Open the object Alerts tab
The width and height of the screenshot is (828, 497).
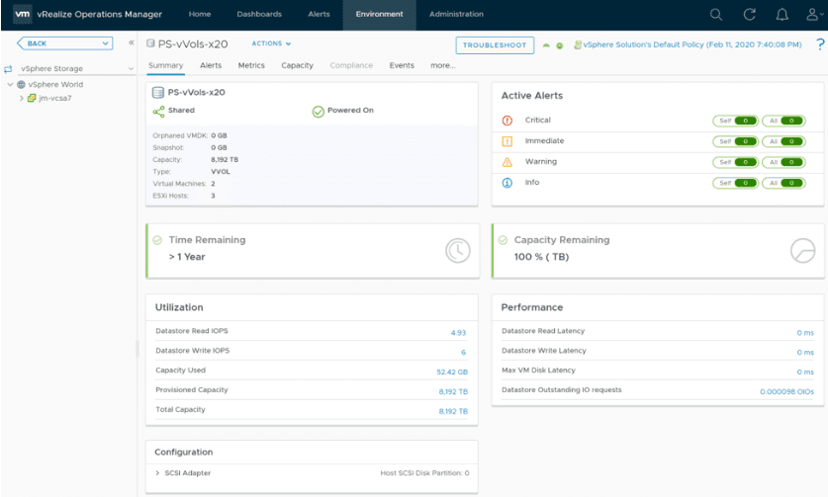click(x=211, y=65)
